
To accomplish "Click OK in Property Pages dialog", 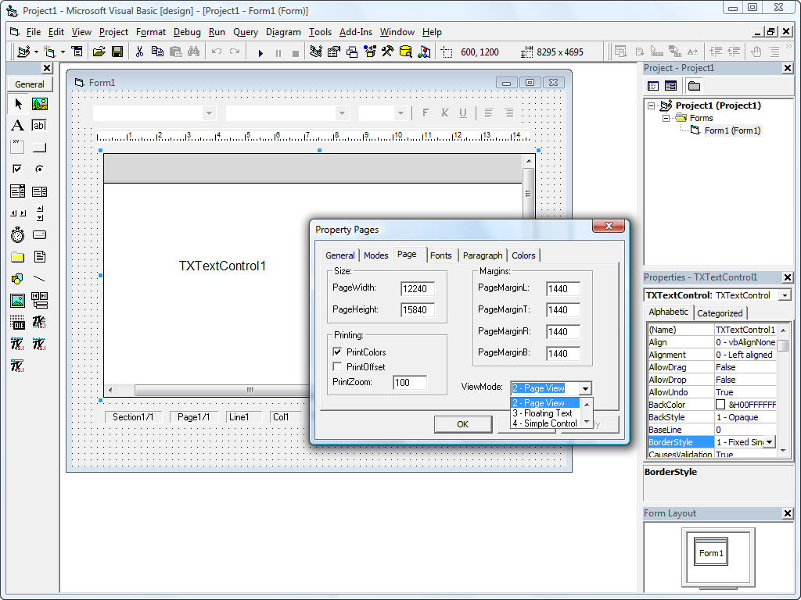I will pyautogui.click(x=462, y=424).
